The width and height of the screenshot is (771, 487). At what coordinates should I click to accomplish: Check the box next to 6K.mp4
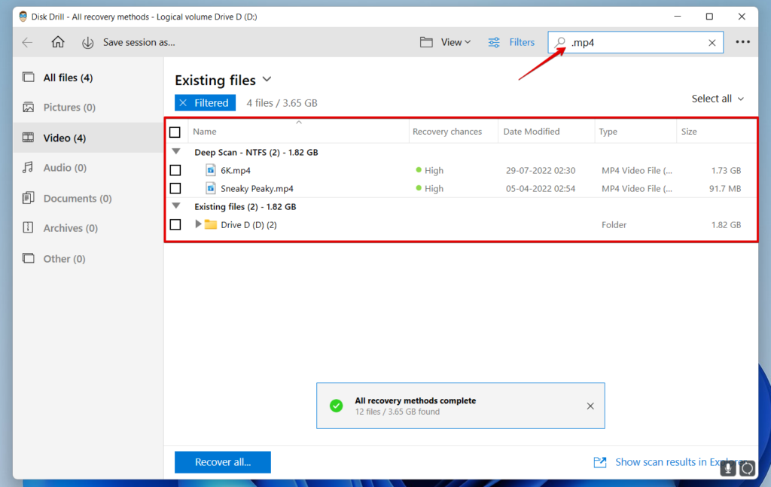click(x=175, y=170)
